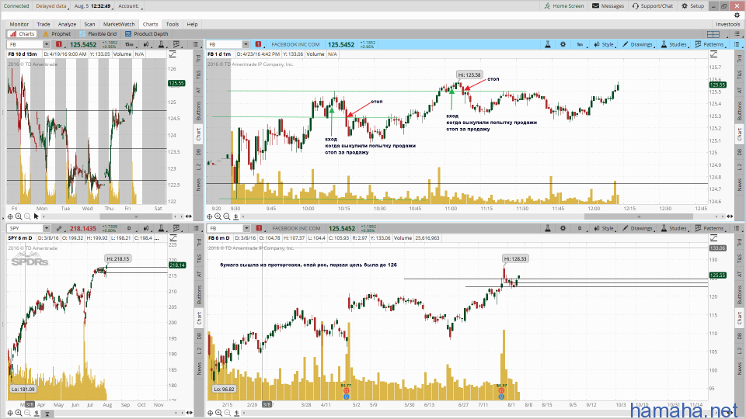Viewport: 746px width, 419px height.
Task: Click the crosshair pan icon below the top-left chart
Action: tap(10, 216)
